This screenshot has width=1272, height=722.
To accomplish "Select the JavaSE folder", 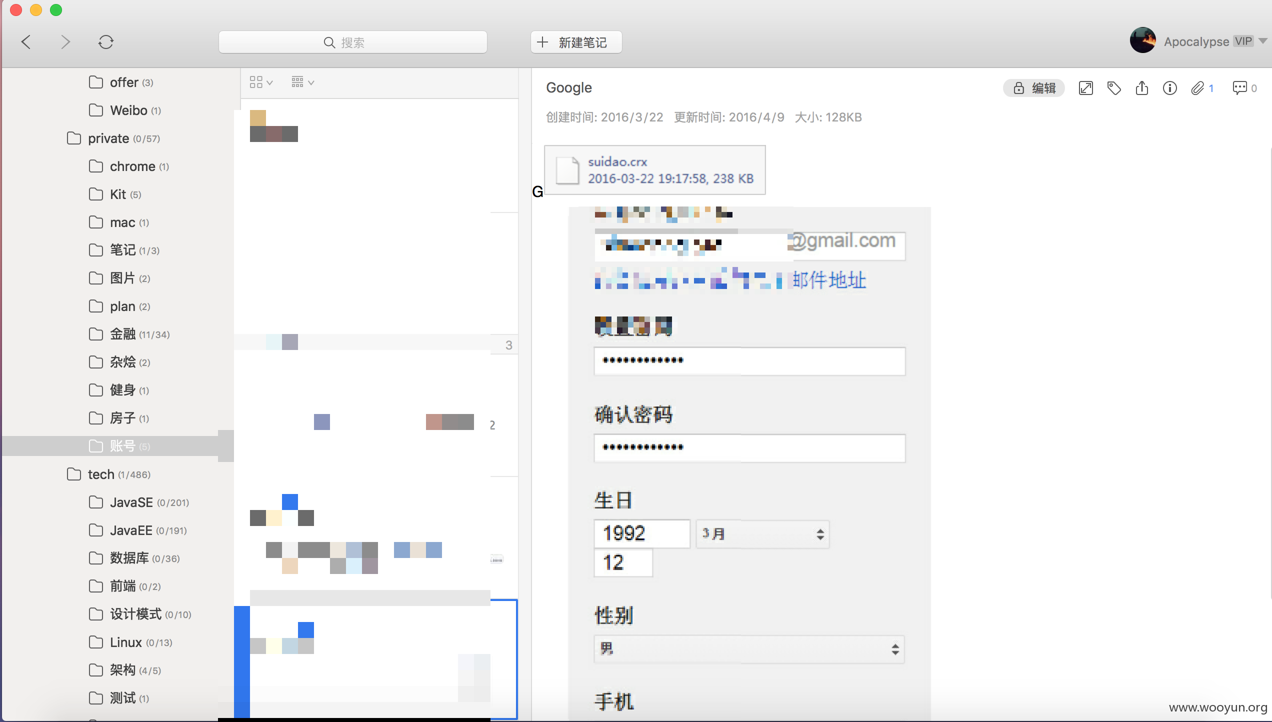I will [139, 502].
